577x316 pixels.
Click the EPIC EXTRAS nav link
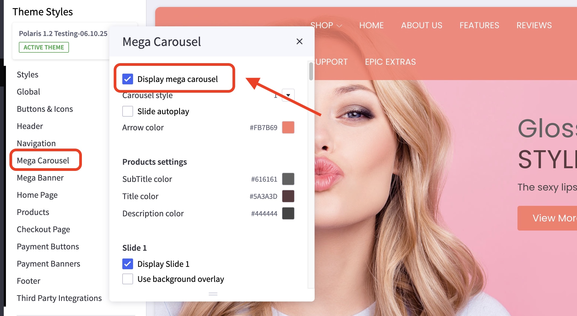pos(390,62)
